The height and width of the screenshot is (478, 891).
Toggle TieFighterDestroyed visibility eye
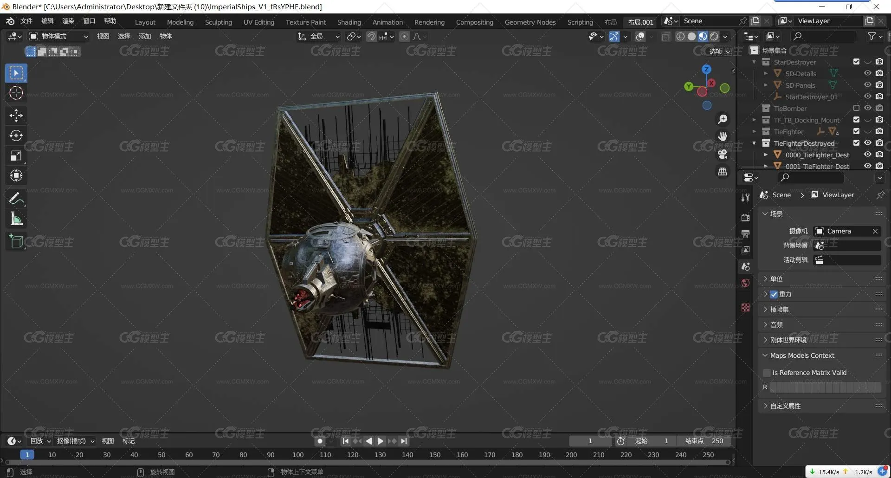coord(867,143)
